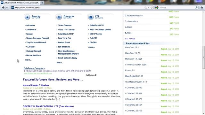The height and width of the screenshot is (115, 205).
Task: Open the CCleaner security link
Action: point(30,47)
